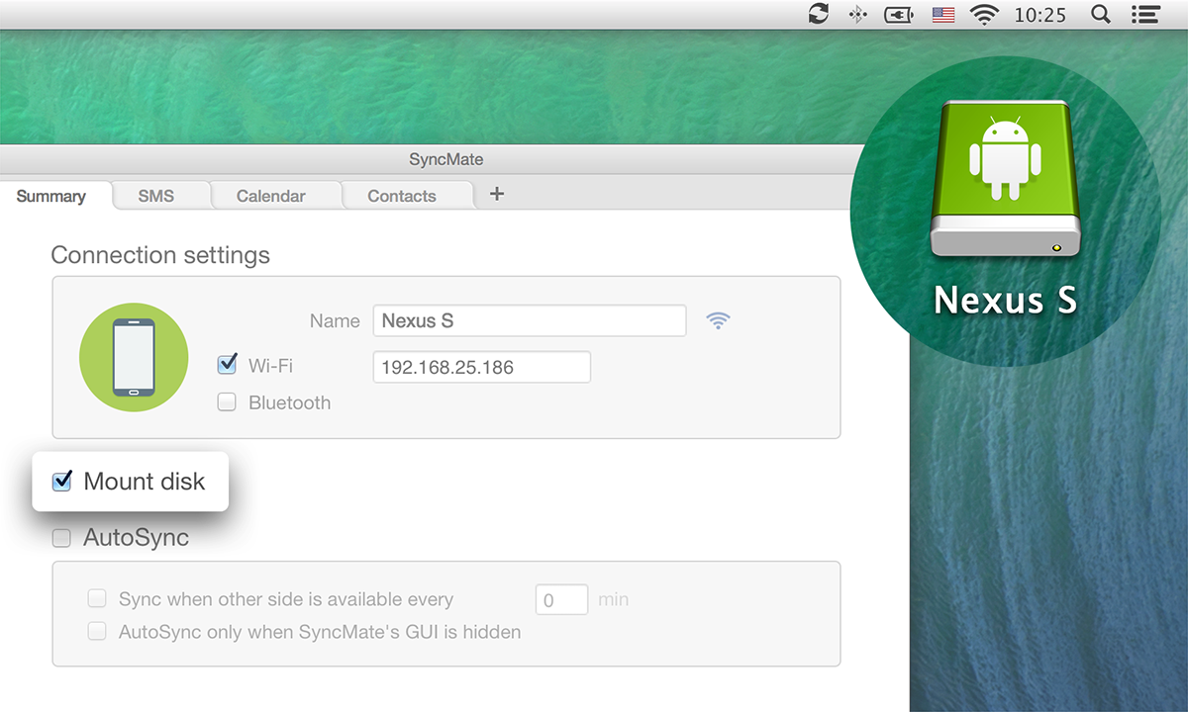Click the SyncMate window title
This screenshot has width=1188, height=712.
[x=446, y=159]
